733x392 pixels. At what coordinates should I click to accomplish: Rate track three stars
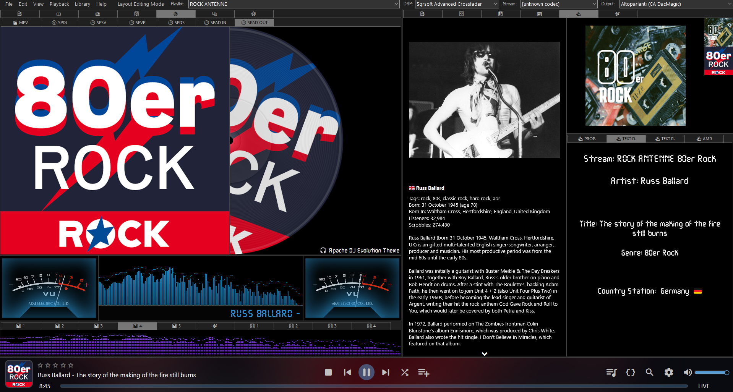pos(55,365)
